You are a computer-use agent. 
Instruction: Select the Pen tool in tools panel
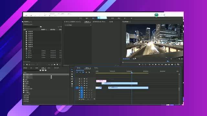(x=72, y=82)
